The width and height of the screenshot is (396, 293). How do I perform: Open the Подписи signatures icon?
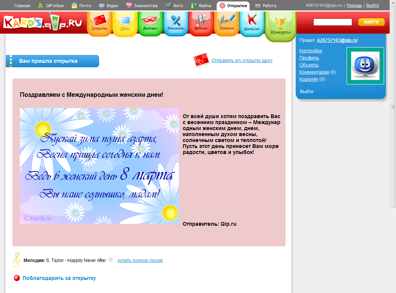(x=226, y=24)
